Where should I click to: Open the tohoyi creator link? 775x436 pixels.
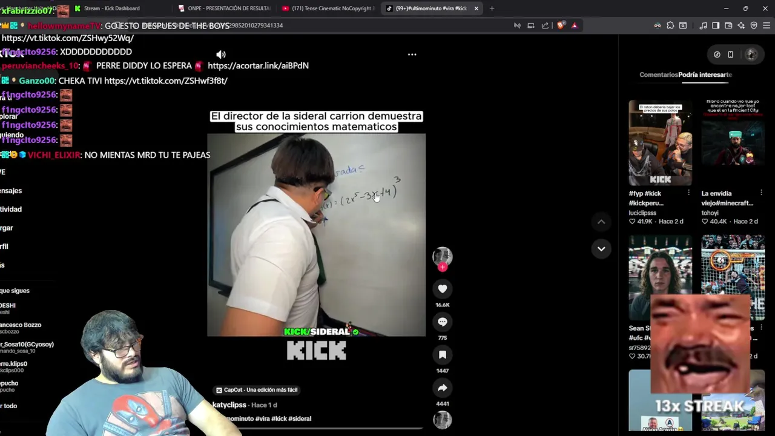[710, 213]
